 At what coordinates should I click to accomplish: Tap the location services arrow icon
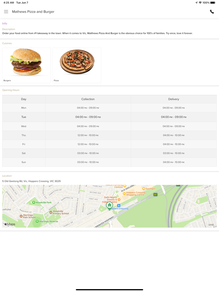coord(196,3)
